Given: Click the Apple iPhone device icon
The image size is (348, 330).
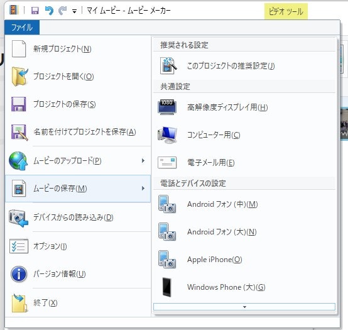Looking at the screenshot, I should 167,260.
